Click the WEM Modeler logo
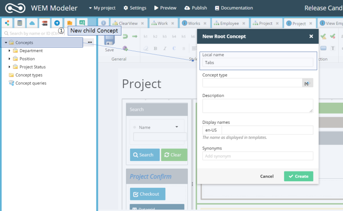Image resolution: width=343 pixels, height=211 pixels. coord(15,8)
